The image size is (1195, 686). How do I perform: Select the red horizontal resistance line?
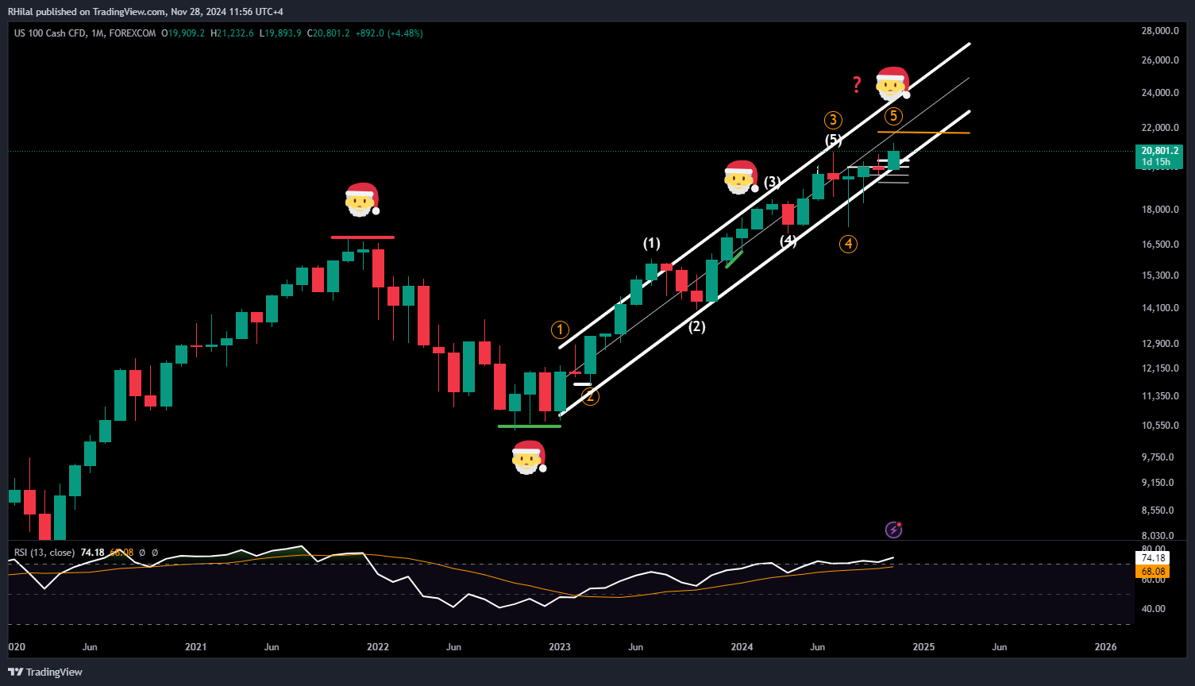click(x=362, y=237)
